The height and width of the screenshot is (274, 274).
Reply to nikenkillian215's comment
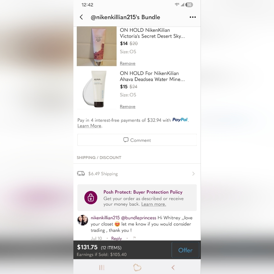click(116, 238)
